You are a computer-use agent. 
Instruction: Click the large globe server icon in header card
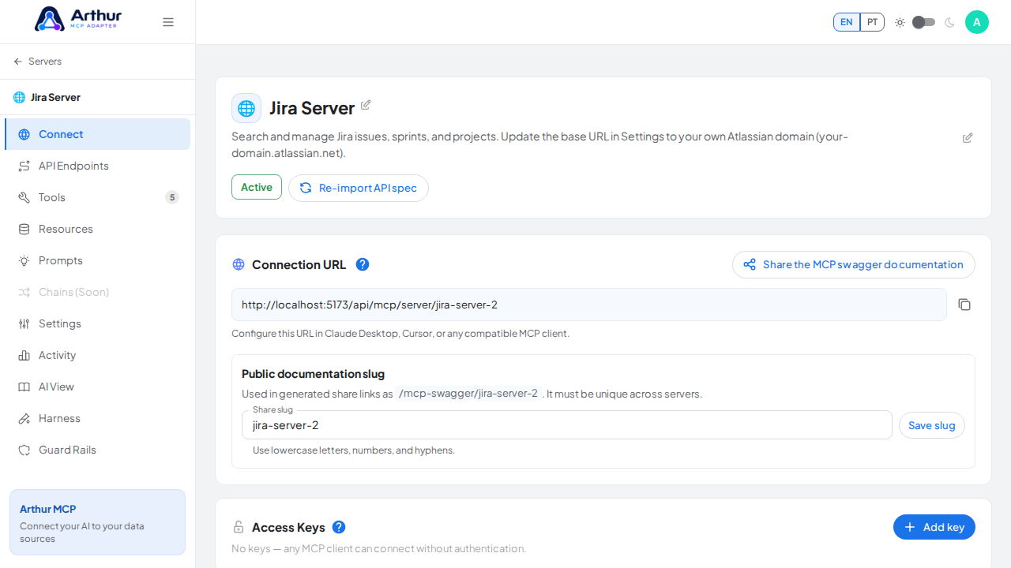click(246, 108)
